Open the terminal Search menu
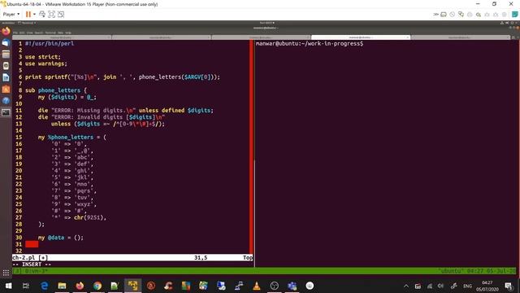The height and width of the screenshot is (293, 520). (x=39, y=33)
